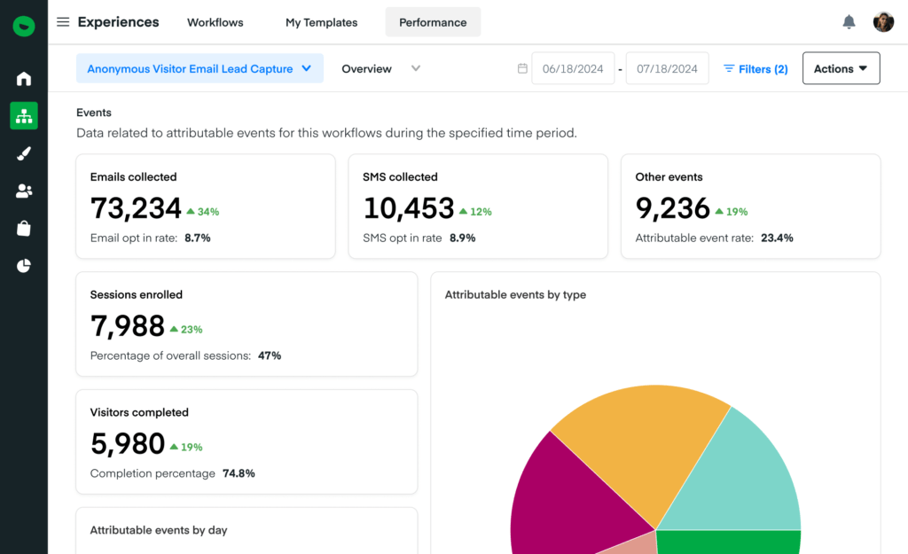Click the Sessions enrolled value 7,988
Screen dimensions: 908x554
pos(128,326)
